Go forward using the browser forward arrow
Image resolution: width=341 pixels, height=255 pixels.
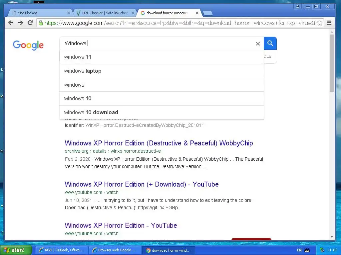click(x=20, y=23)
